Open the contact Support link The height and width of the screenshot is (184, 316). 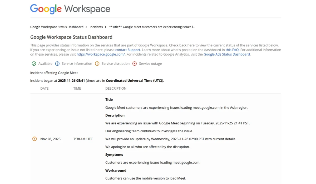tap(128, 50)
